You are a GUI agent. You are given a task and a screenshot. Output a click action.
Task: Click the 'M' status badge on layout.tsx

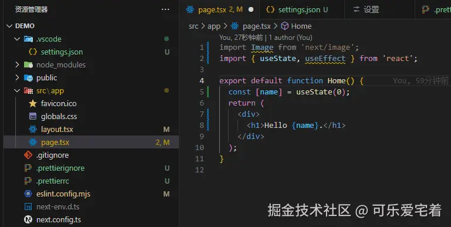click(166, 130)
